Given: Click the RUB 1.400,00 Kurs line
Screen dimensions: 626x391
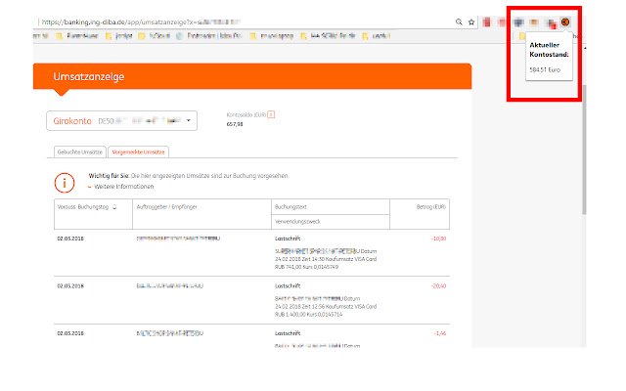Looking at the screenshot, I should [309, 315].
